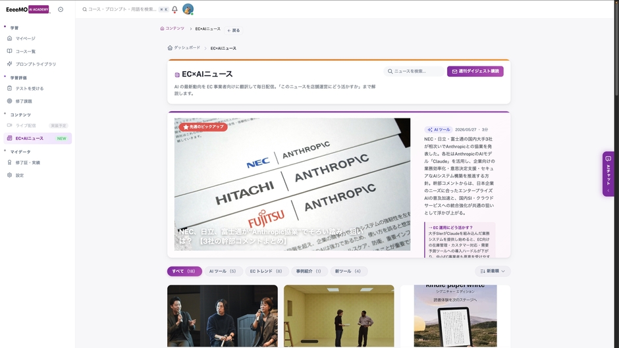Select the 事例紹介 (1) filter tab
Viewport: 619px width, 348px height.
309,272
